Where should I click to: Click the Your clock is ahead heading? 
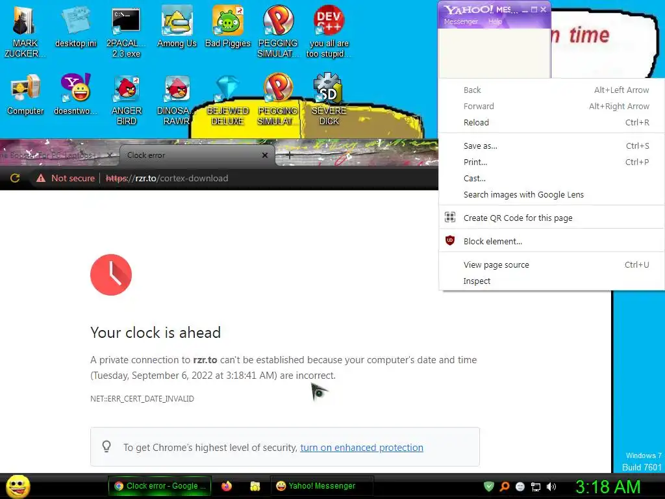tap(156, 332)
